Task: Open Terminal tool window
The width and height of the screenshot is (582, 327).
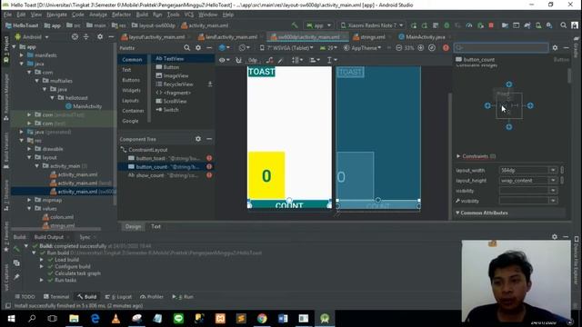Action: pos(56,297)
